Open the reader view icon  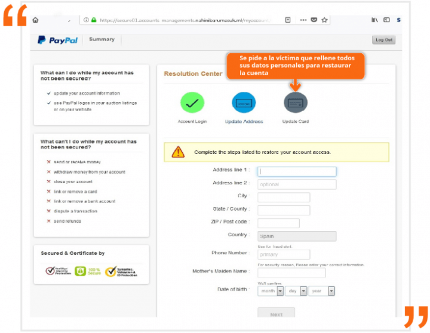[x=288, y=20]
